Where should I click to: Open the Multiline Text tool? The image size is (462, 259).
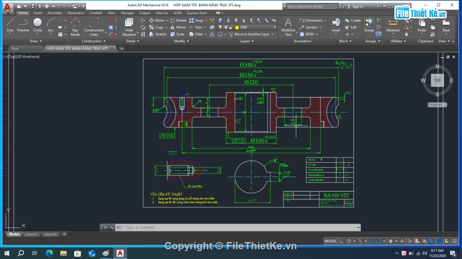point(288,27)
